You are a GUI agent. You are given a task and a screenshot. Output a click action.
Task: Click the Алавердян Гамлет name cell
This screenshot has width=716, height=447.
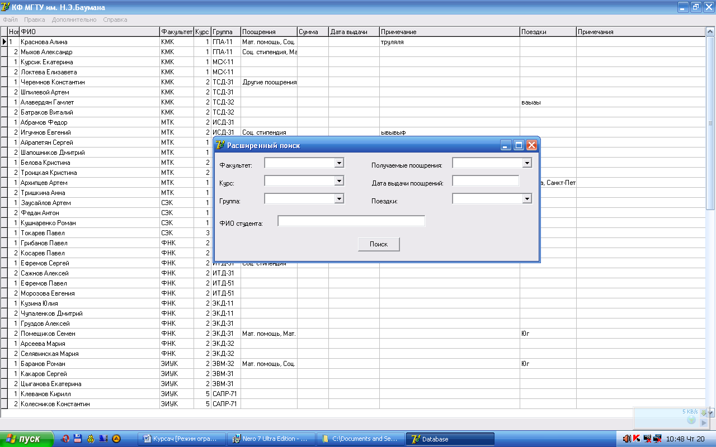(89, 102)
